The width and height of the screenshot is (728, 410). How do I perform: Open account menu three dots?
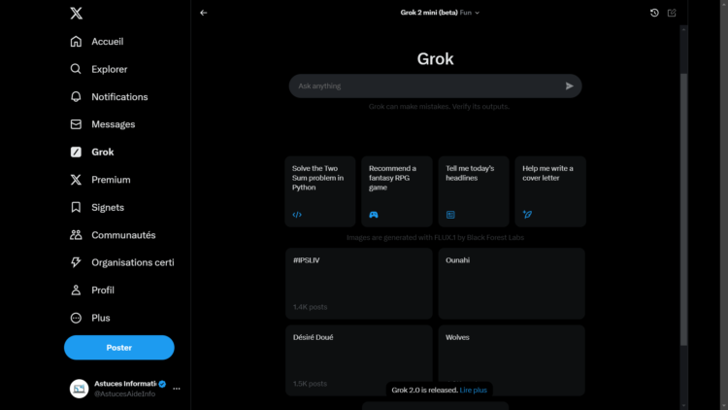click(177, 389)
